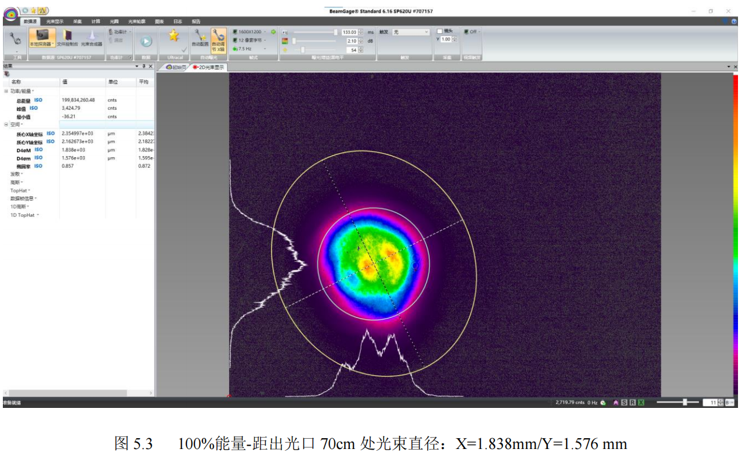Screen dimensions: 742x453
Task: Toggle auto adjust X-axis (自动调节 X轴) icon
Action: 218,38
